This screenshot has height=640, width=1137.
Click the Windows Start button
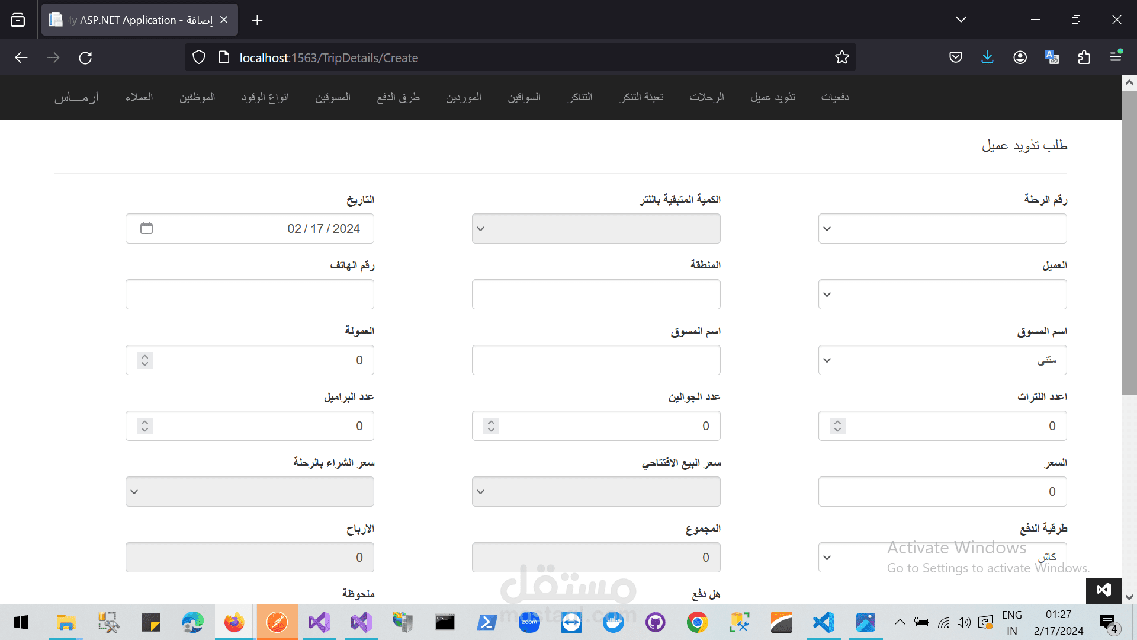click(21, 622)
